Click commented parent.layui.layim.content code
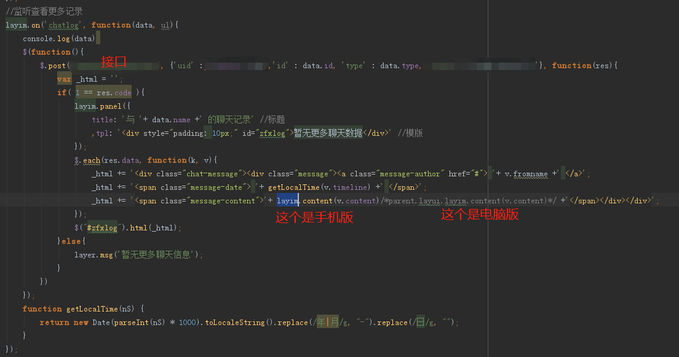679x357 pixels. pos(468,201)
